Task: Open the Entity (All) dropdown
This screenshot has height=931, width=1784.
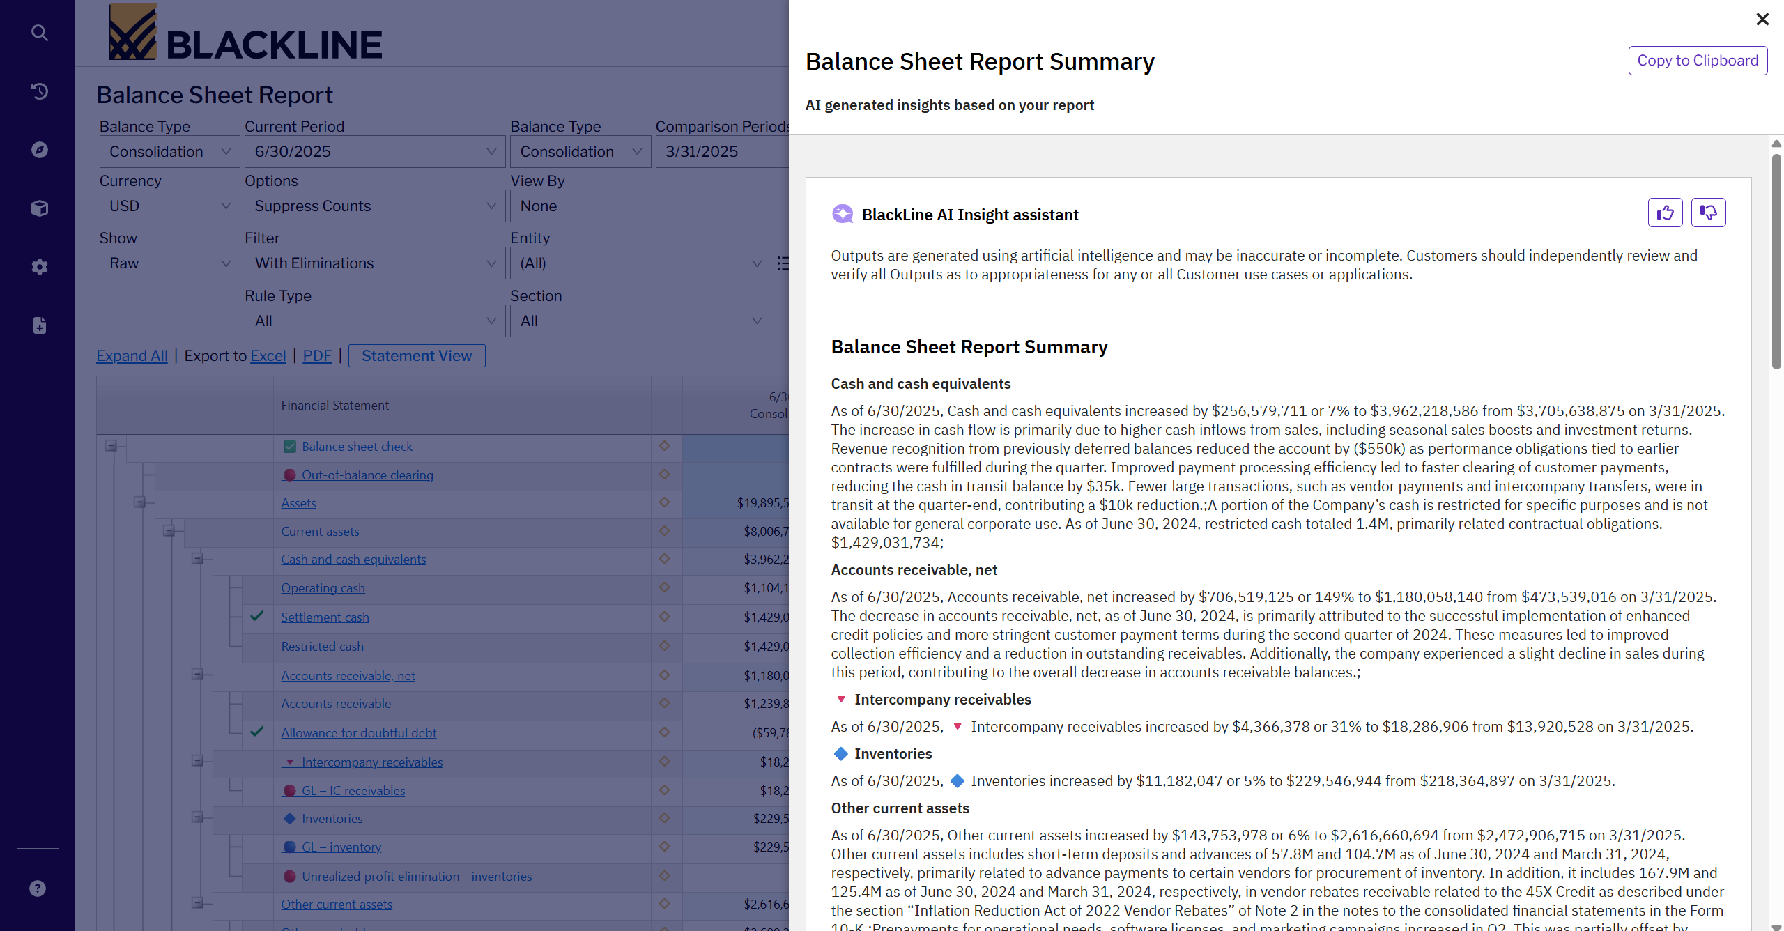Action: [640, 263]
